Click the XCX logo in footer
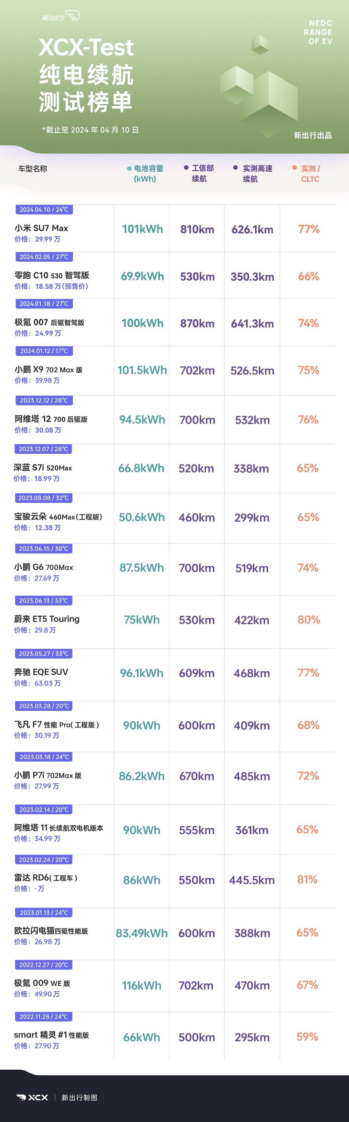 (x=32, y=1097)
